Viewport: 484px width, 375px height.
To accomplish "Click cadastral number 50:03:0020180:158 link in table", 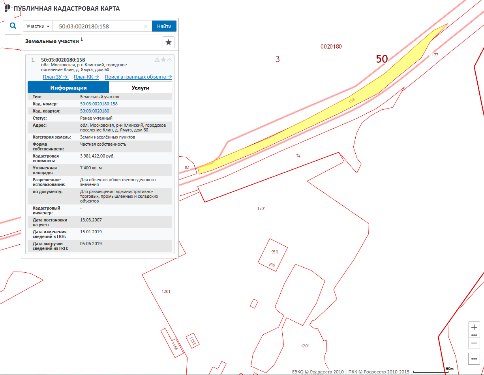I will [x=99, y=104].
